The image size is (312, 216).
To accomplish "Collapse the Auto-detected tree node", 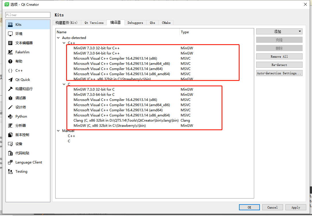I will pyautogui.click(x=58, y=38).
